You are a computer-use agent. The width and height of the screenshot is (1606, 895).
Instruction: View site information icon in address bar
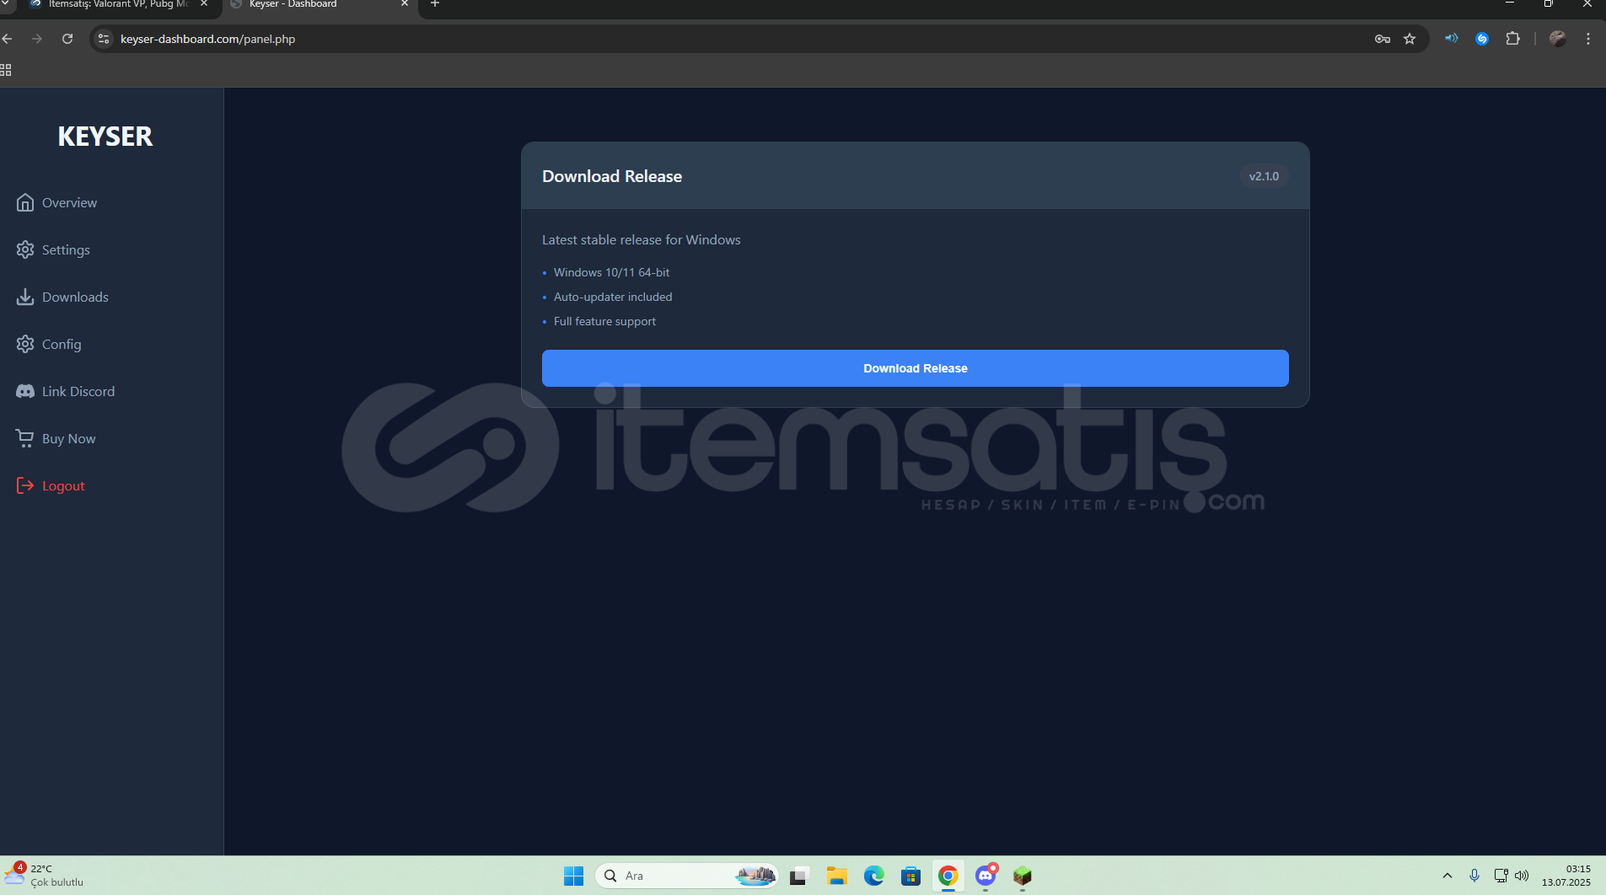[104, 39]
